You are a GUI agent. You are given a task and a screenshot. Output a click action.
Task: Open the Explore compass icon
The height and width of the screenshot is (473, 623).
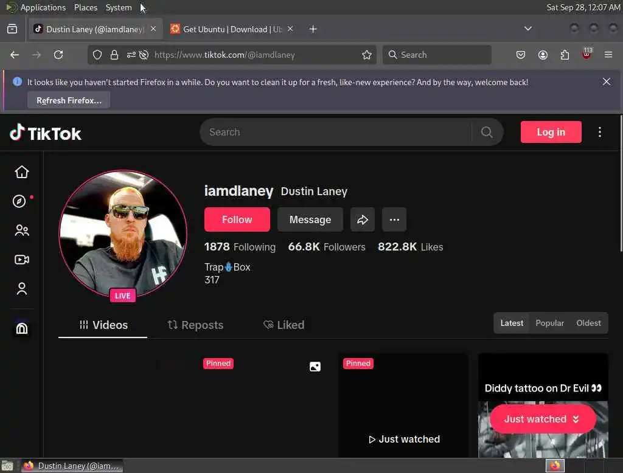click(x=19, y=201)
